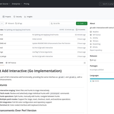The height and width of the screenshot is (114, 114).
Task: Click the Go language progress bar
Action: click(102, 79)
